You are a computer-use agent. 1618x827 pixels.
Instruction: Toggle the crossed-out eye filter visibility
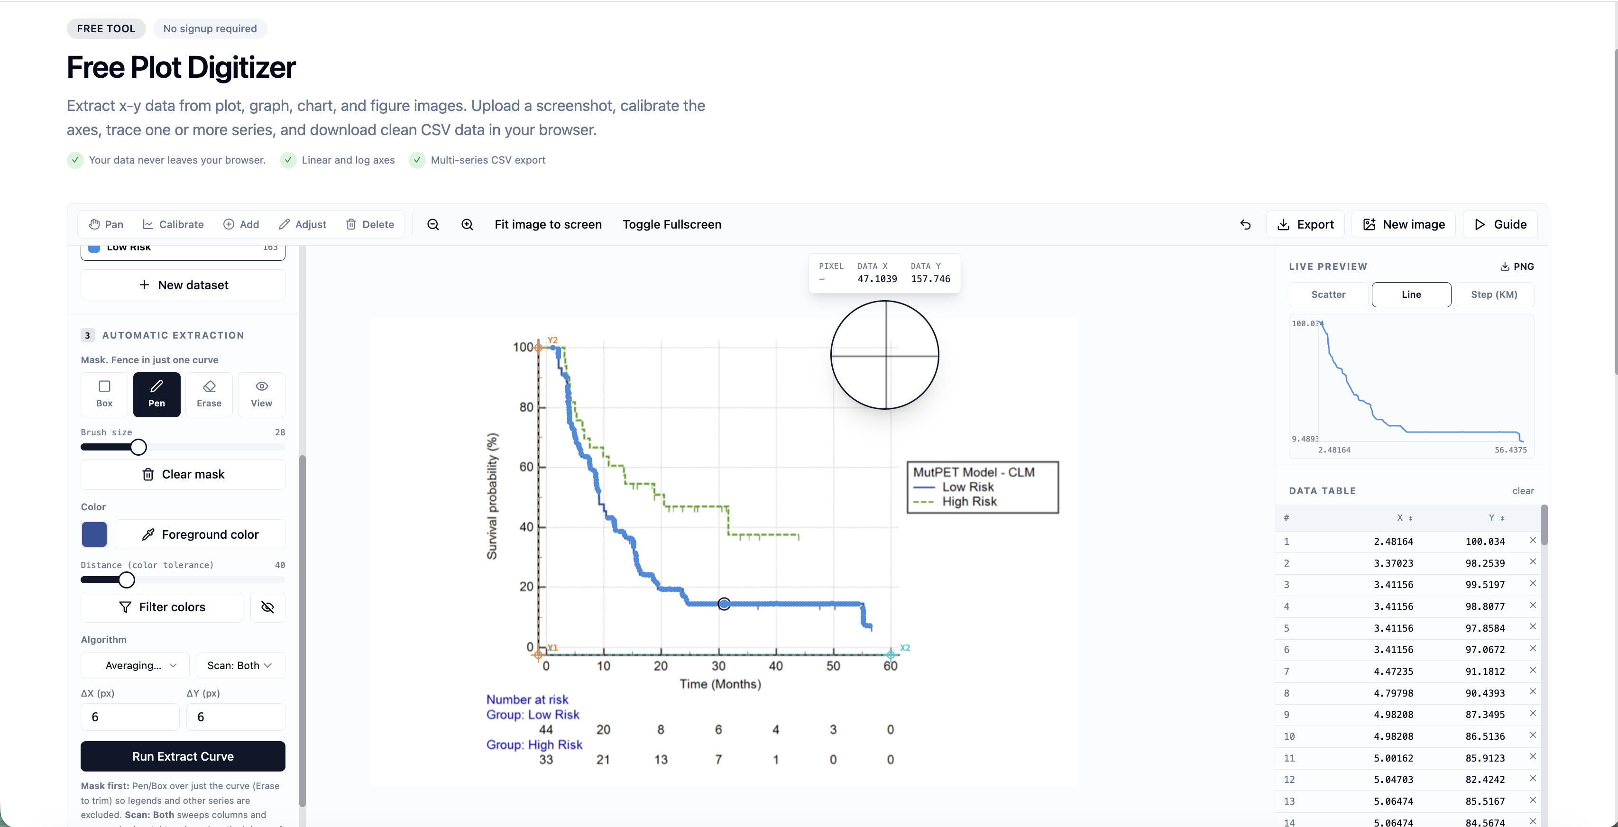click(267, 607)
